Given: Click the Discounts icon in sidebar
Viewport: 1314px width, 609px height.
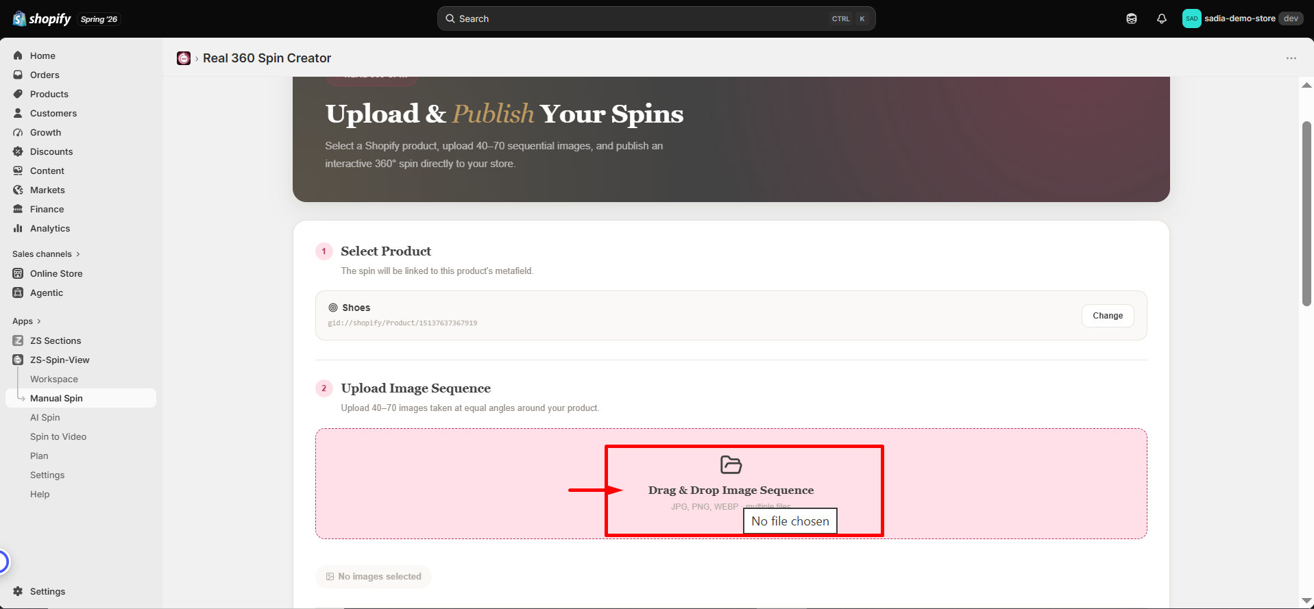Looking at the screenshot, I should tap(18, 151).
